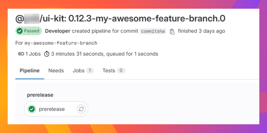Copy commit SHA with clipboard icon
This screenshot has height=133, width=267.
pos(172,31)
